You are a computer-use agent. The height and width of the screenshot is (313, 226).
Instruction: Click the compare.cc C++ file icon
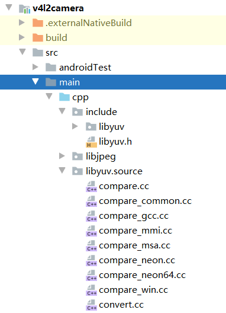pos(91,187)
